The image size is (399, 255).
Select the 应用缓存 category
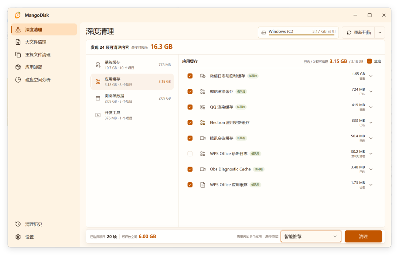132,82
